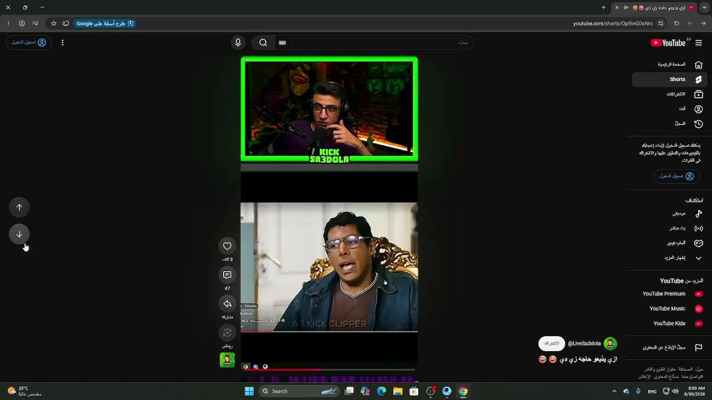Bookmark this page with the star
The height and width of the screenshot is (400, 712).
(54, 23)
